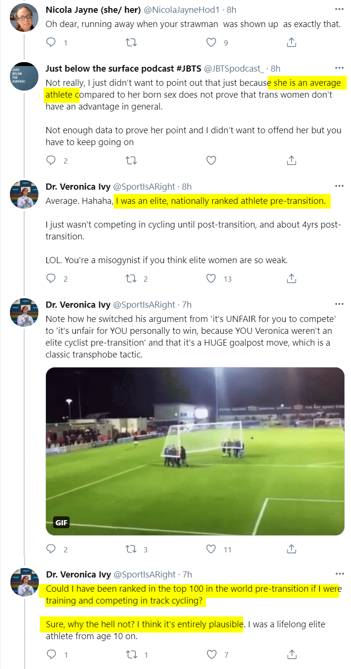Retweet the JBTS podcast reply
Viewport: 351px width, 669px height.
pyautogui.click(x=131, y=160)
